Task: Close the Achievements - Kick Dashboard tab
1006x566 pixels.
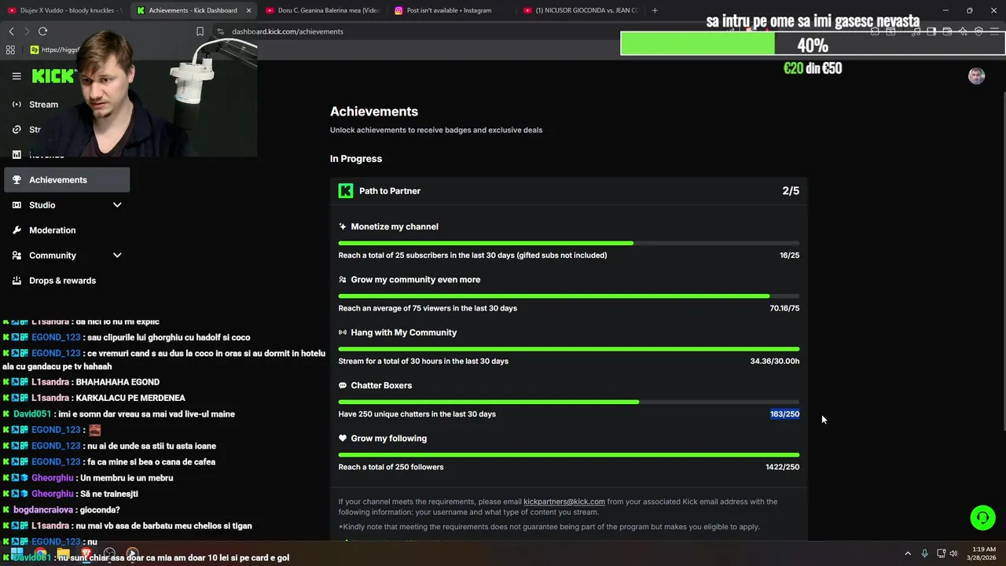Action: [249, 10]
